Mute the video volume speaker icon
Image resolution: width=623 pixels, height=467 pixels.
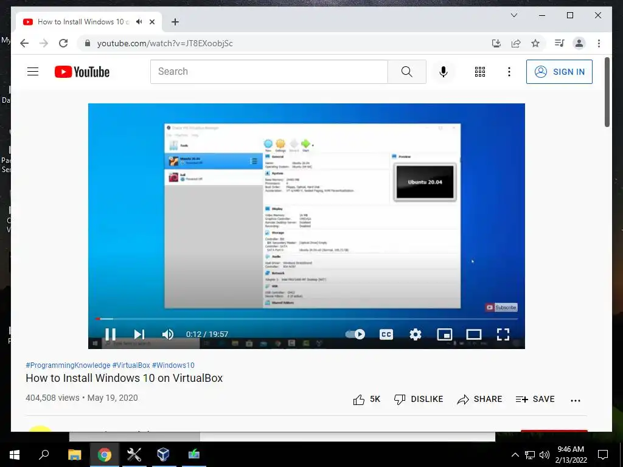coord(168,334)
